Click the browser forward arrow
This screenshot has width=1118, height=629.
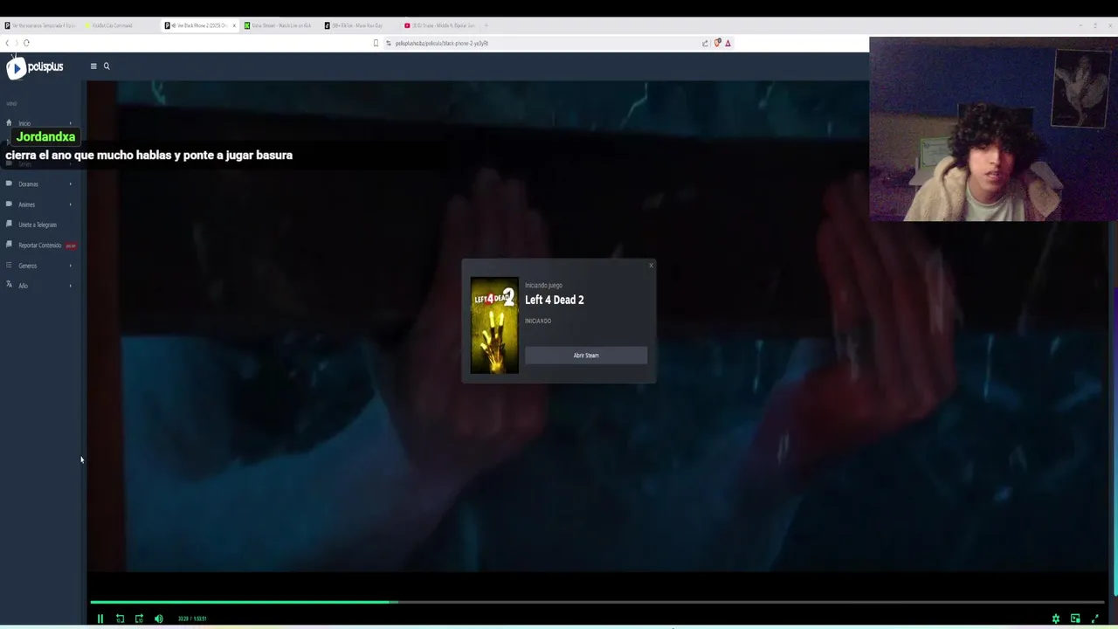pyautogui.click(x=17, y=43)
